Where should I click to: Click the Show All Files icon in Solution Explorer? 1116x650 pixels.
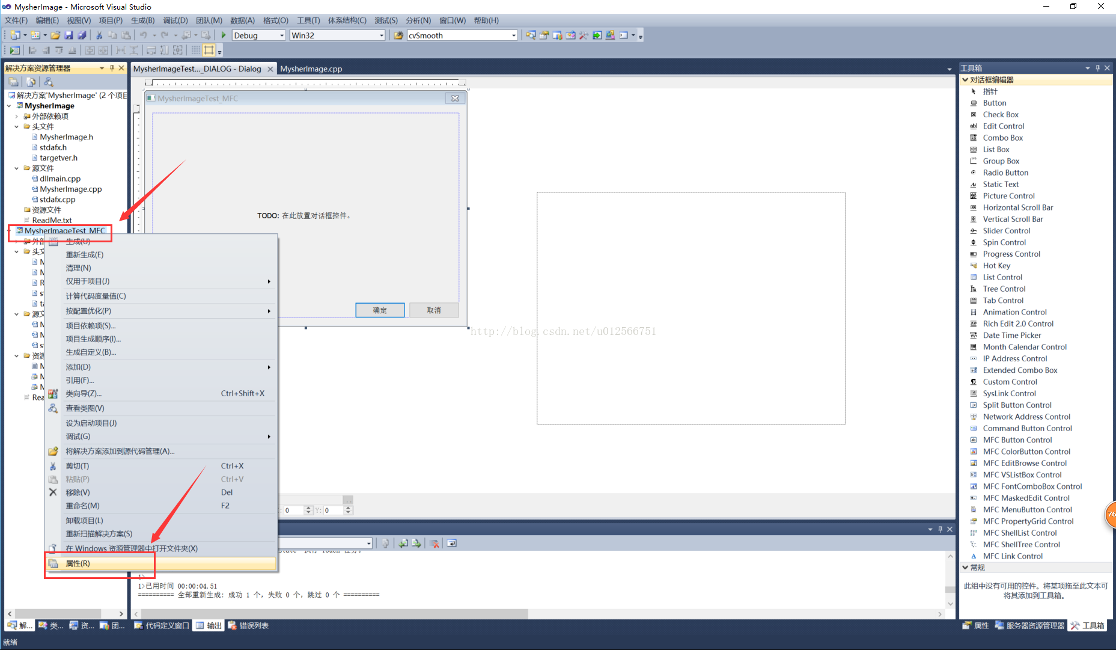coord(31,82)
